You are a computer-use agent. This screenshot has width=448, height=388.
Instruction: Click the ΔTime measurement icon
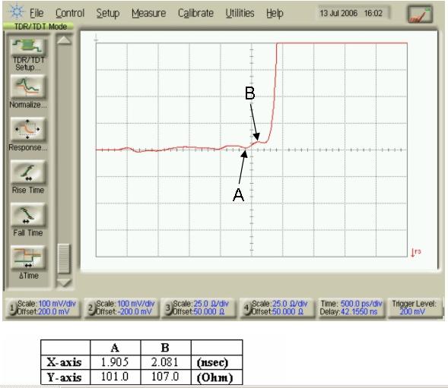click(x=27, y=257)
